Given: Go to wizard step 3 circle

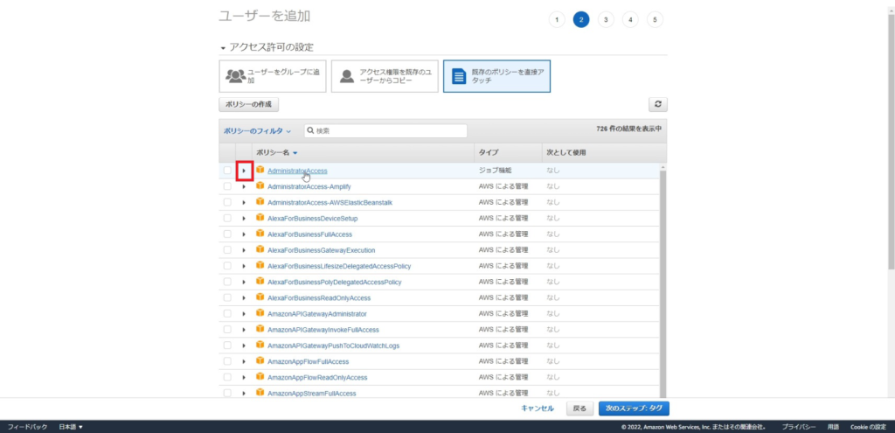Looking at the screenshot, I should [x=606, y=20].
